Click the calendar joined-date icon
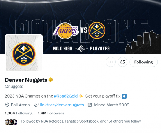Screen dimensions: 161x133 pyautogui.click(x=90, y=105)
